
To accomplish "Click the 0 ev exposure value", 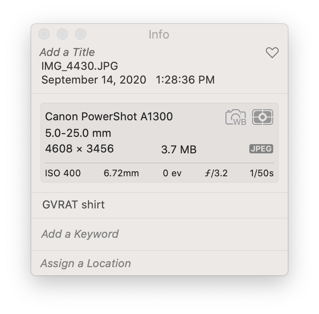I will click(x=172, y=173).
